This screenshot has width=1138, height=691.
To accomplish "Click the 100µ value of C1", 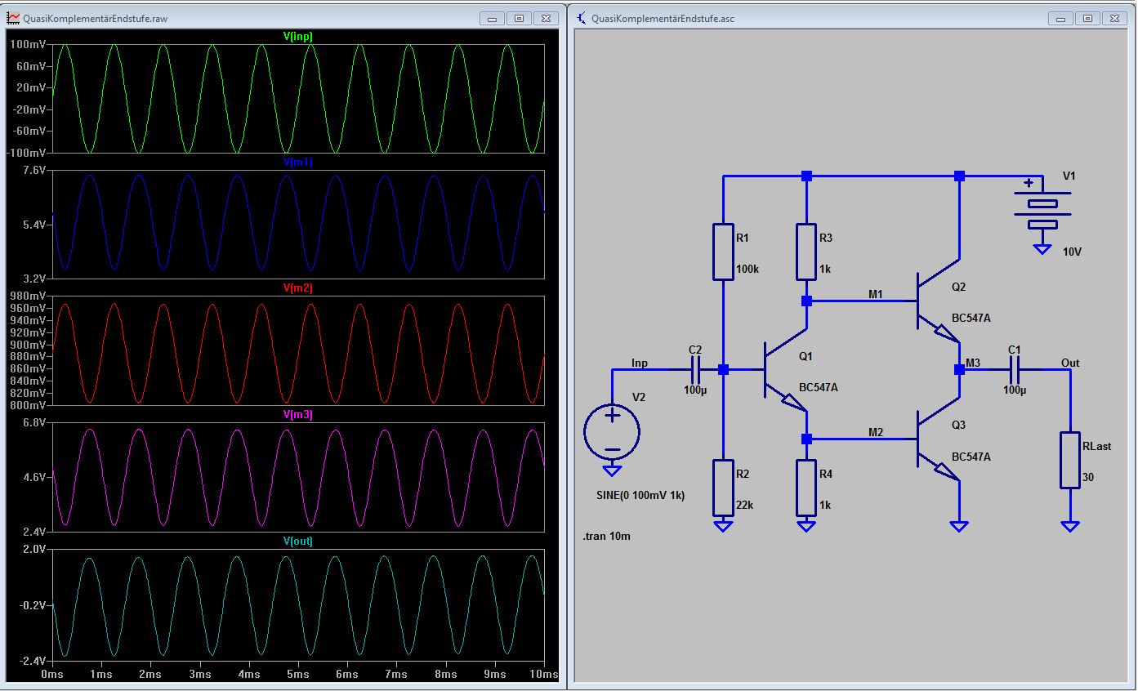I will coord(1015,390).
